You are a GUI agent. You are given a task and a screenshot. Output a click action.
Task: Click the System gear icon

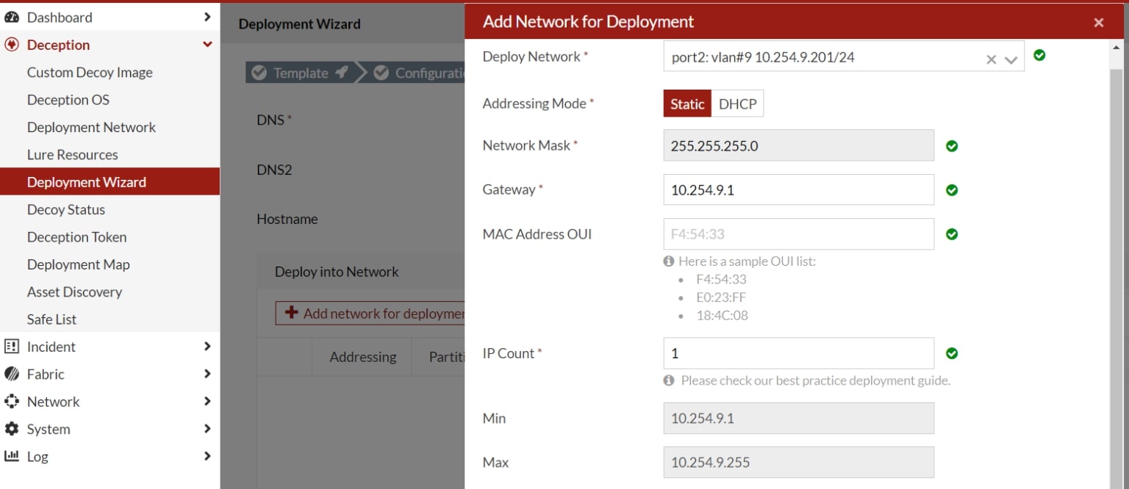pos(12,429)
